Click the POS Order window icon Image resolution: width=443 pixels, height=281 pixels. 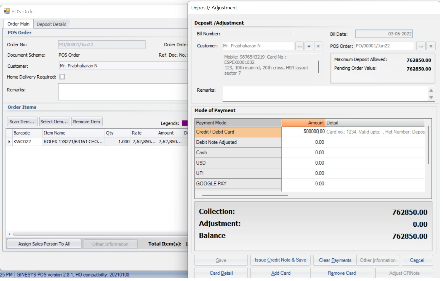pyautogui.click(x=7, y=11)
